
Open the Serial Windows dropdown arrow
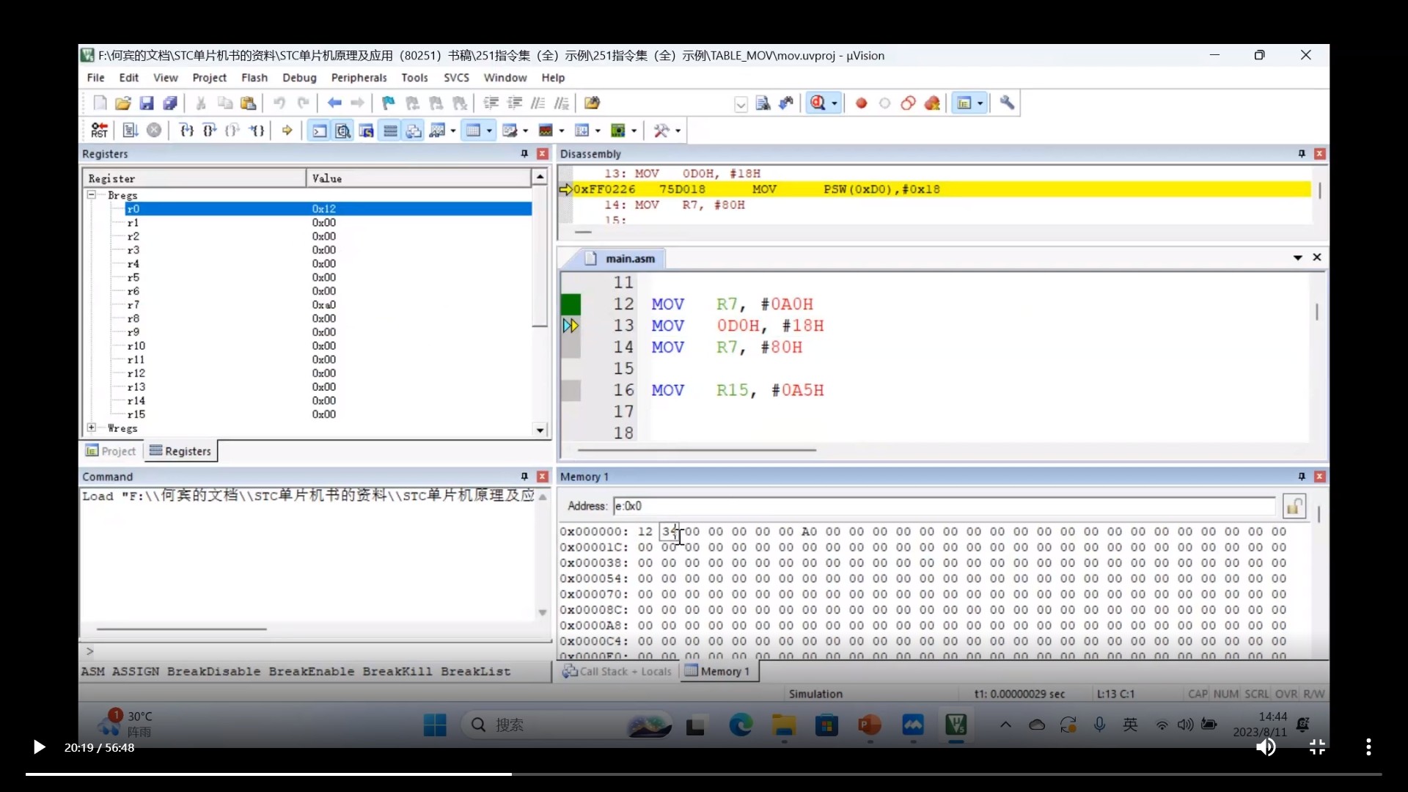[525, 131]
